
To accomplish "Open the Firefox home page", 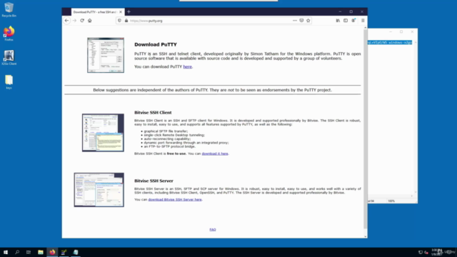I will pos(90,21).
